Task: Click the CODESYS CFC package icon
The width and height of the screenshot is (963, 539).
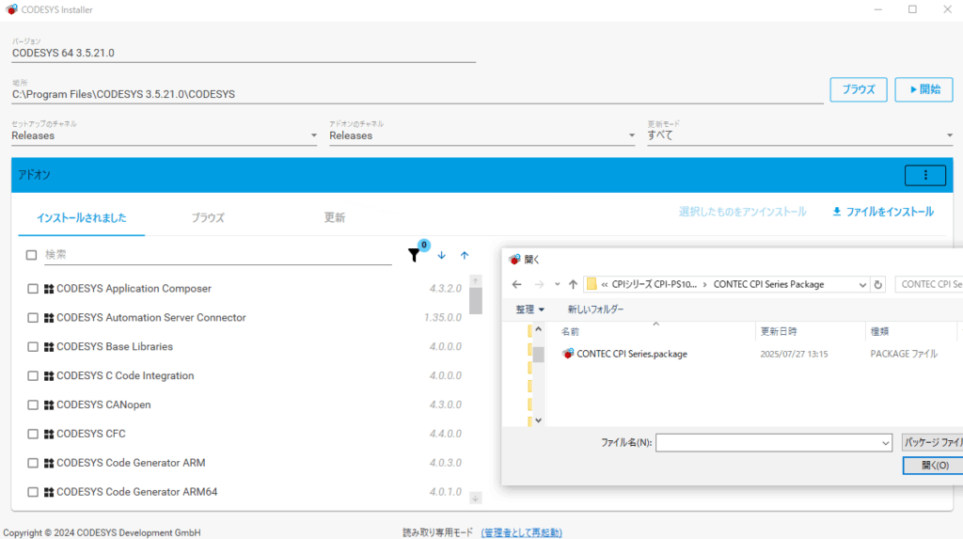Action: [x=49, y=435]
